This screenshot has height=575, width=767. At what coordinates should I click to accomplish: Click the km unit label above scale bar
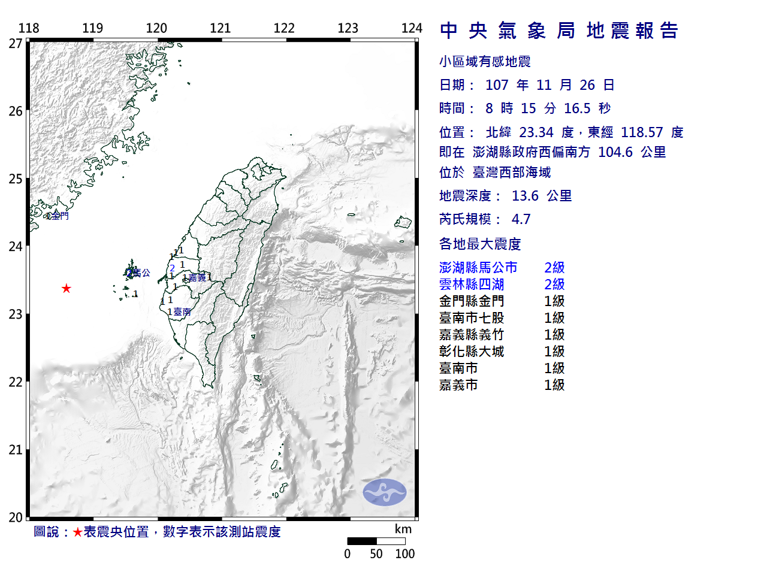pyautogui.click(x=403, y=529)
